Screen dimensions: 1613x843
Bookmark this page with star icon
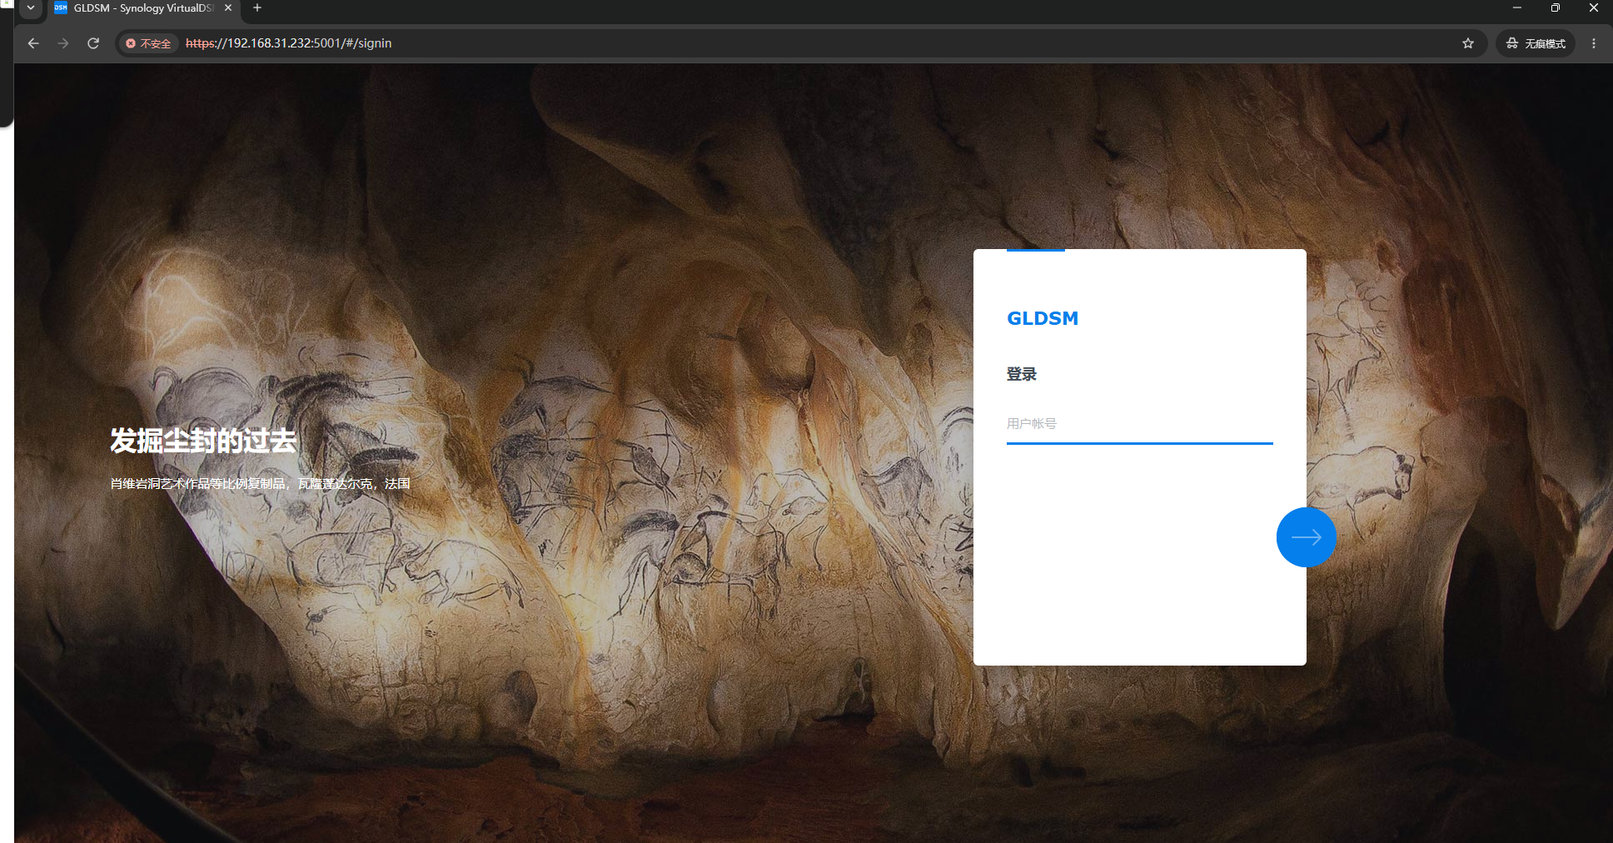[1468, 43]
